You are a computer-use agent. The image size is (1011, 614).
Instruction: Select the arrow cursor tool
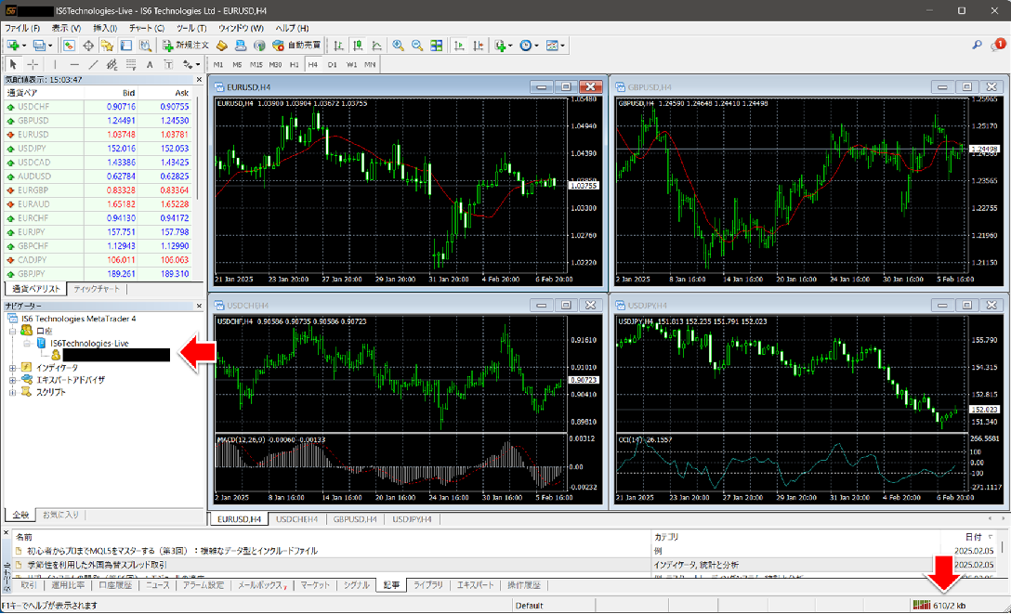13,64
